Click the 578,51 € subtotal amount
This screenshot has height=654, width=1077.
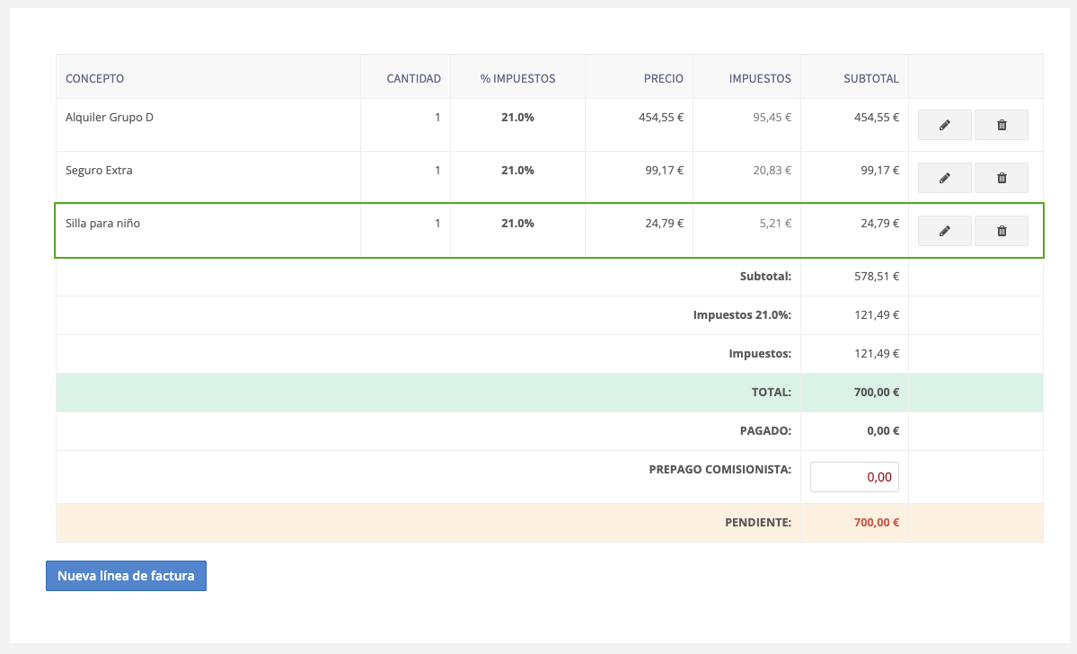click(877, 276)
